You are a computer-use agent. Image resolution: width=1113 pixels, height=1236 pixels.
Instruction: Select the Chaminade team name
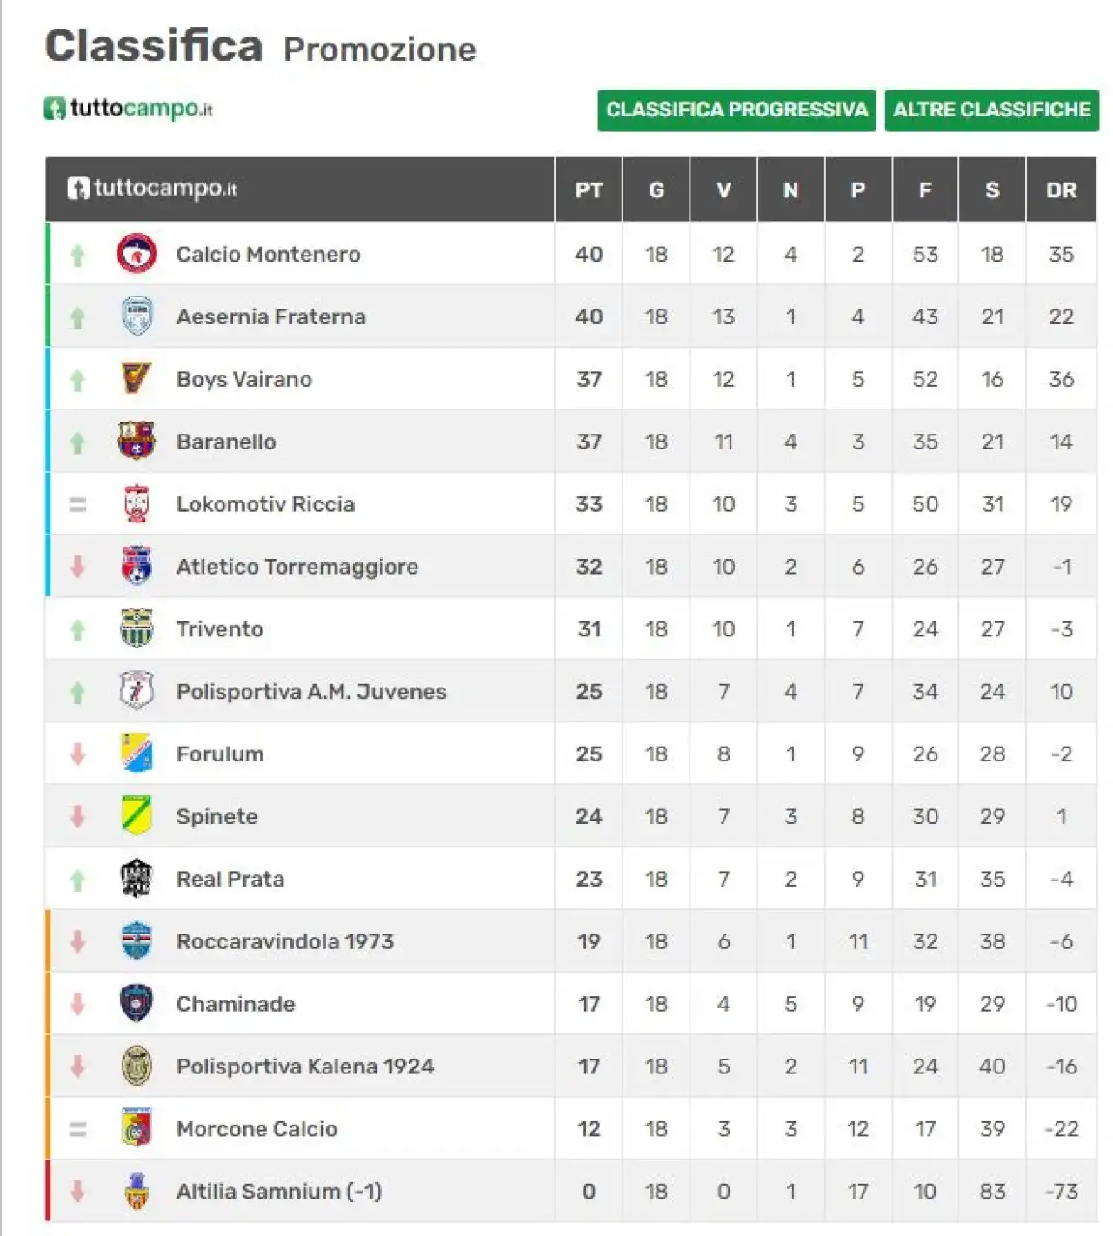pos(236,1004)
